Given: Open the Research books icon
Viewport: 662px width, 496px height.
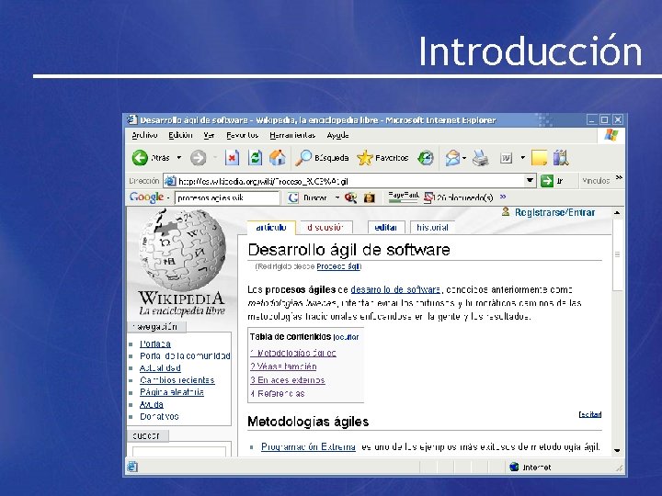Looking at the screenshot, I should click(x=561, y=158).
